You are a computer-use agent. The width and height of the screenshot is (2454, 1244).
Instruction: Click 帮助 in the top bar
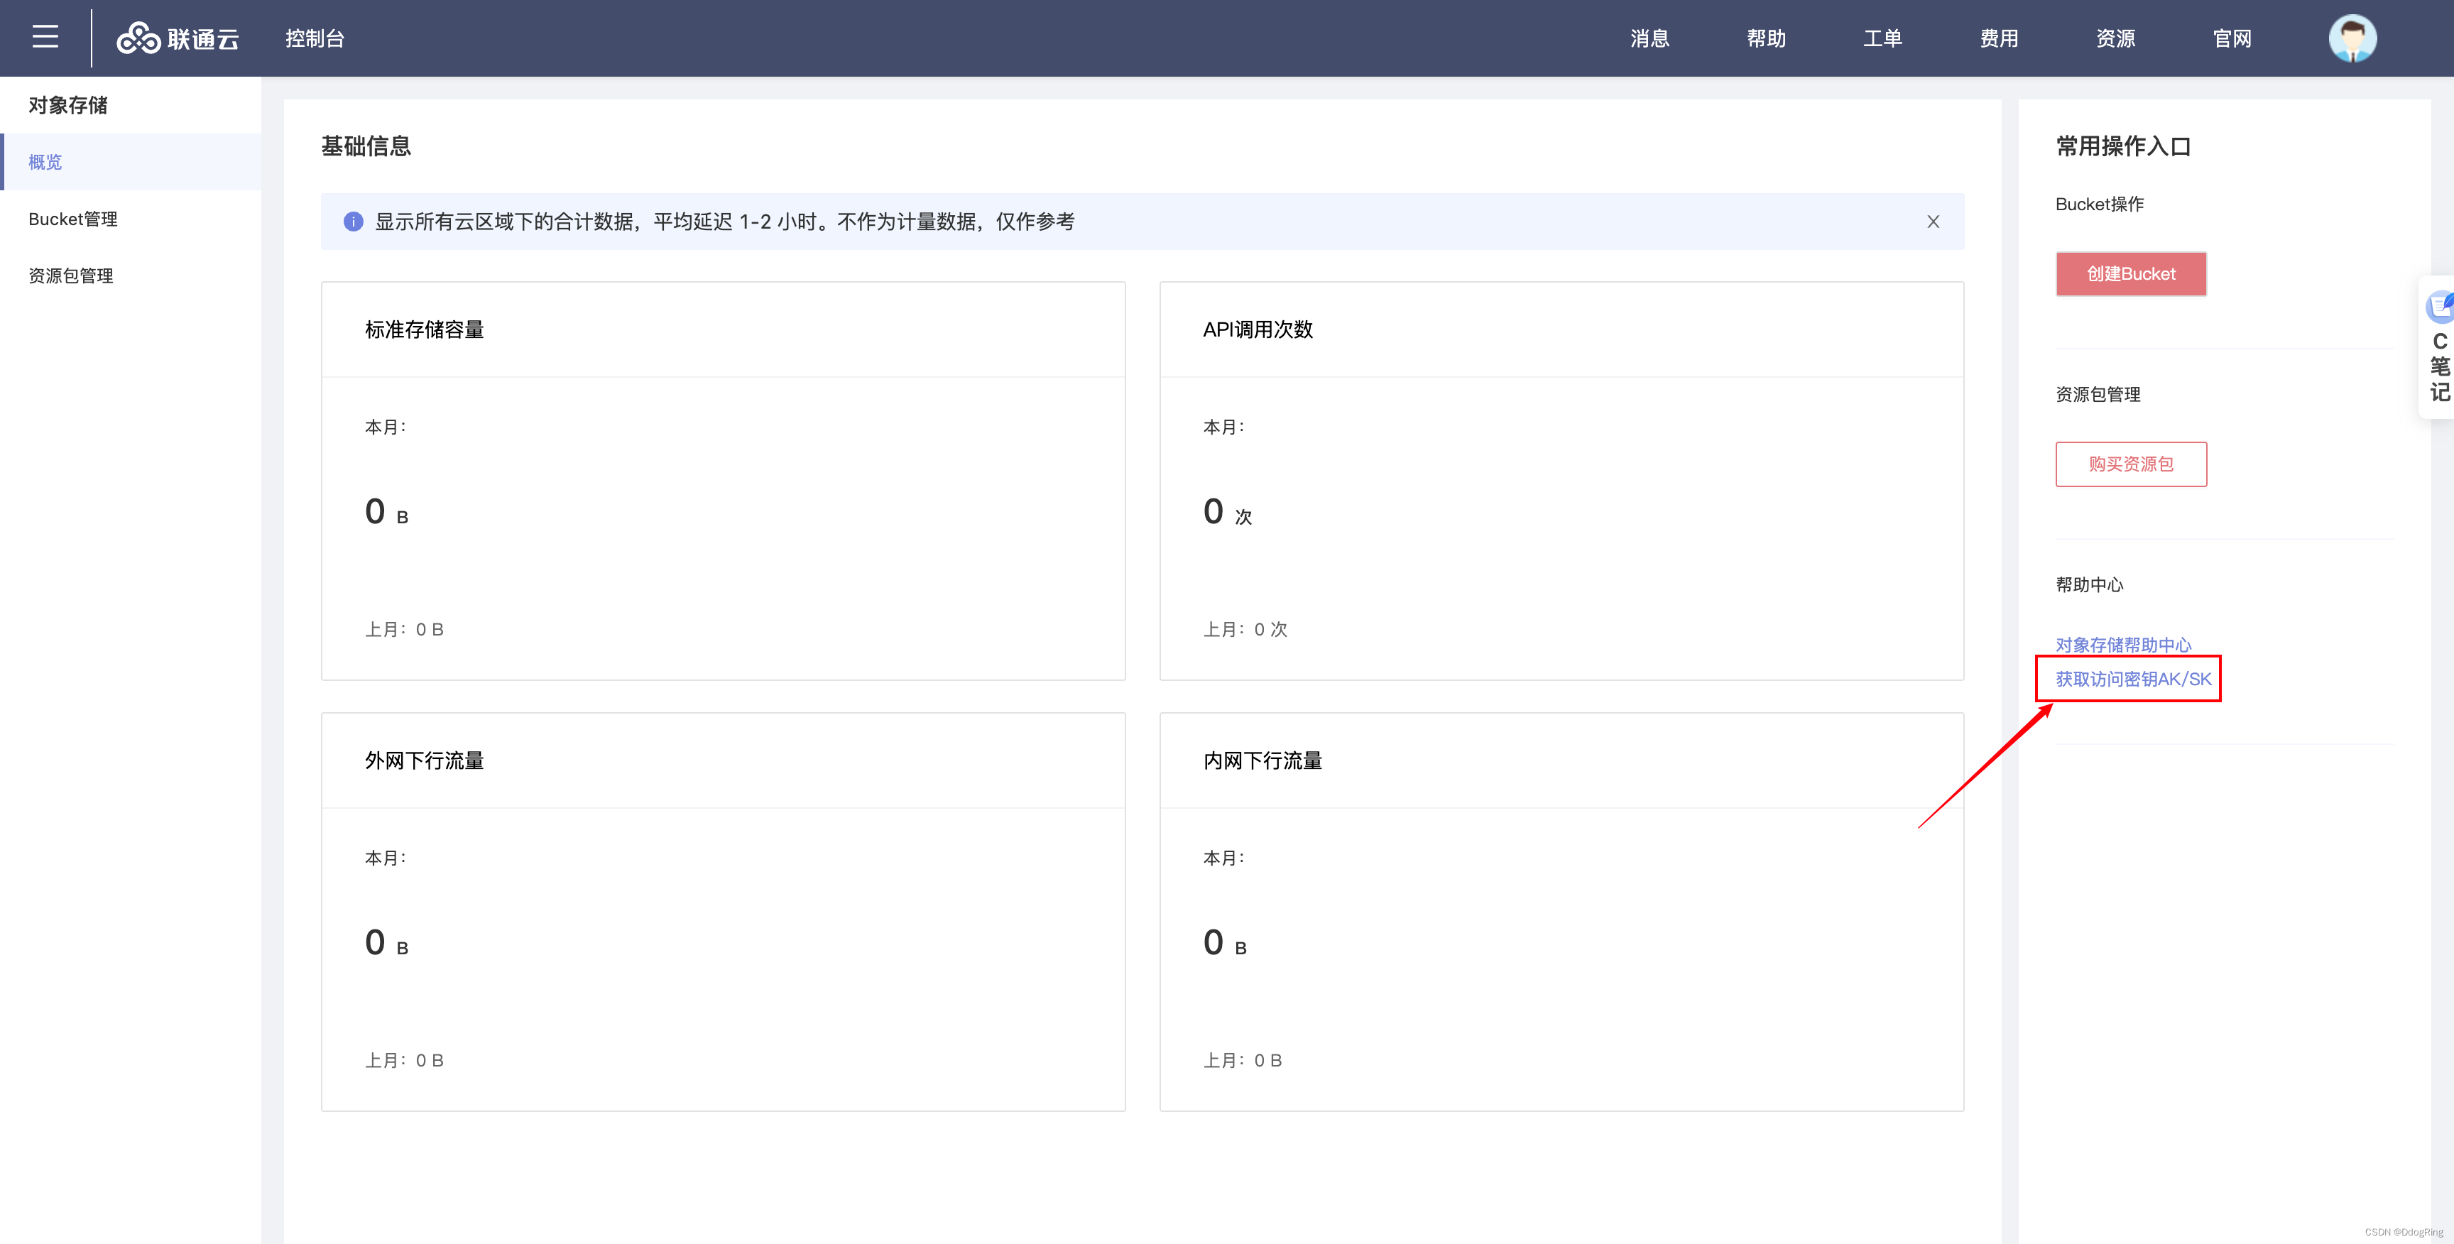coord(1765,38)
